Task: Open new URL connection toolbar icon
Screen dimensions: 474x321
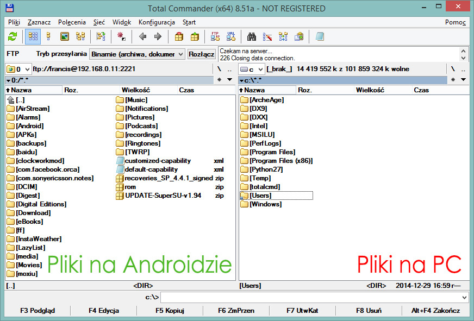Action: point(231,36)
